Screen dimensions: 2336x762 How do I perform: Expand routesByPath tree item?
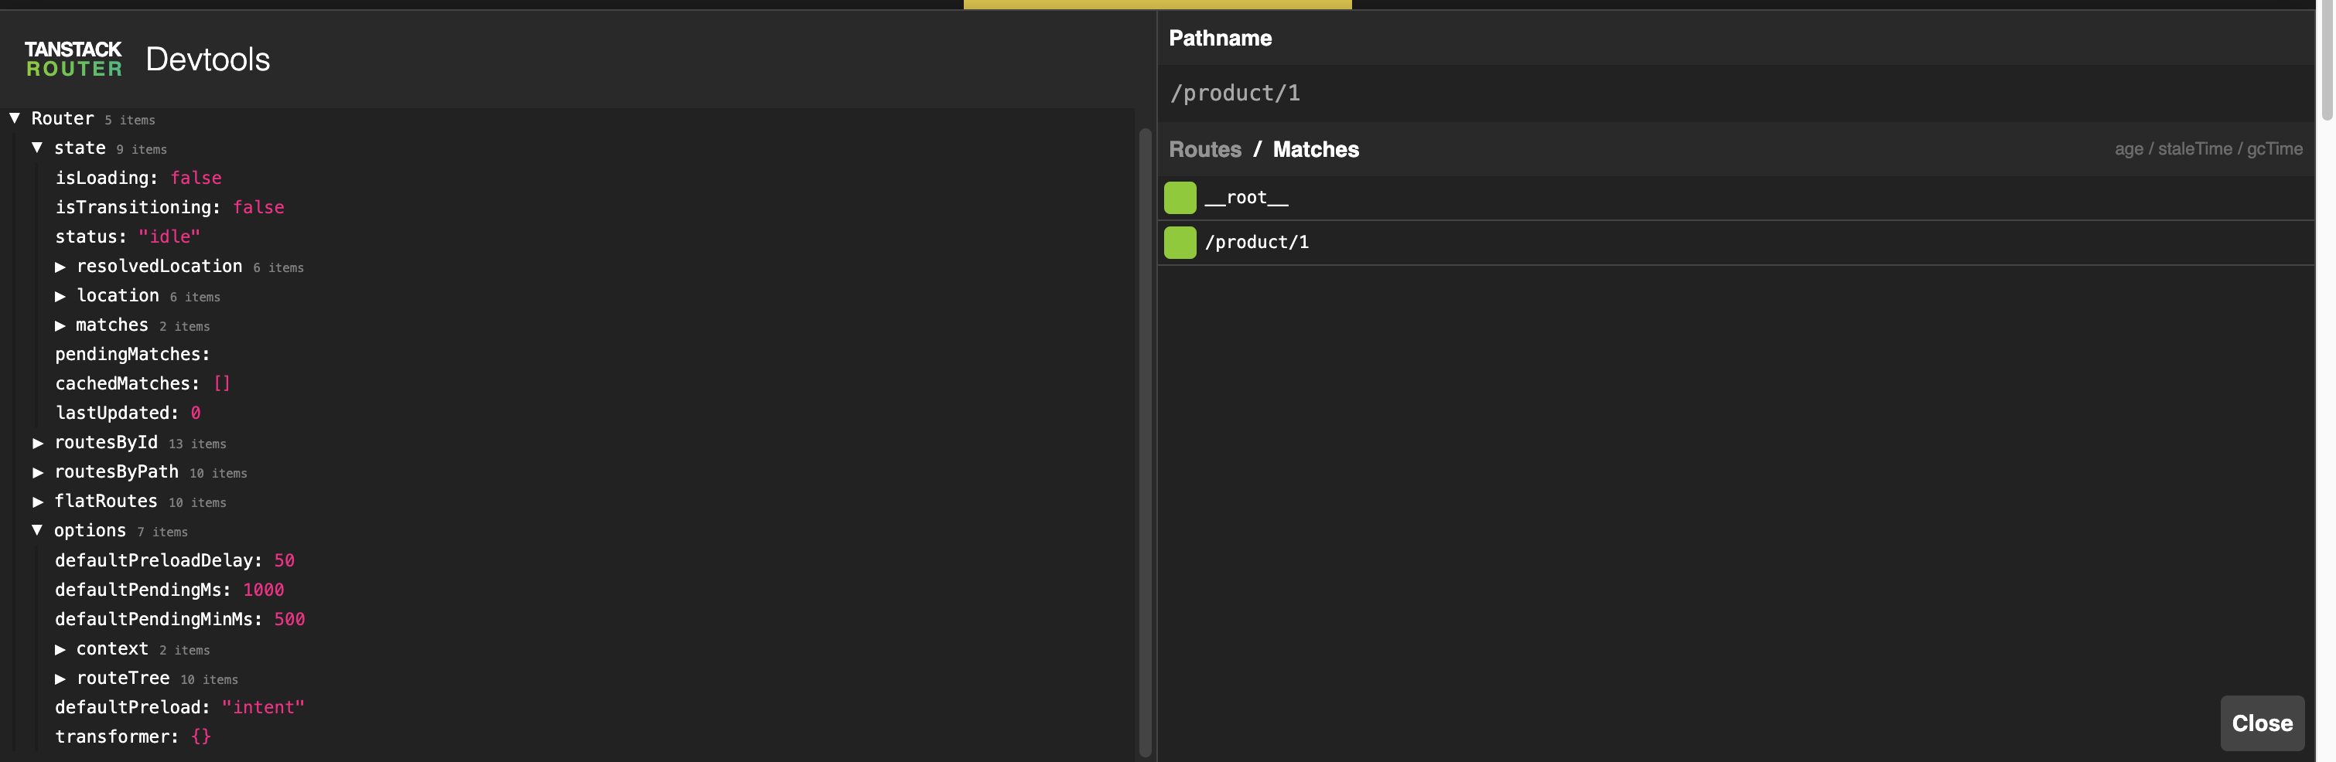(38, 472)
